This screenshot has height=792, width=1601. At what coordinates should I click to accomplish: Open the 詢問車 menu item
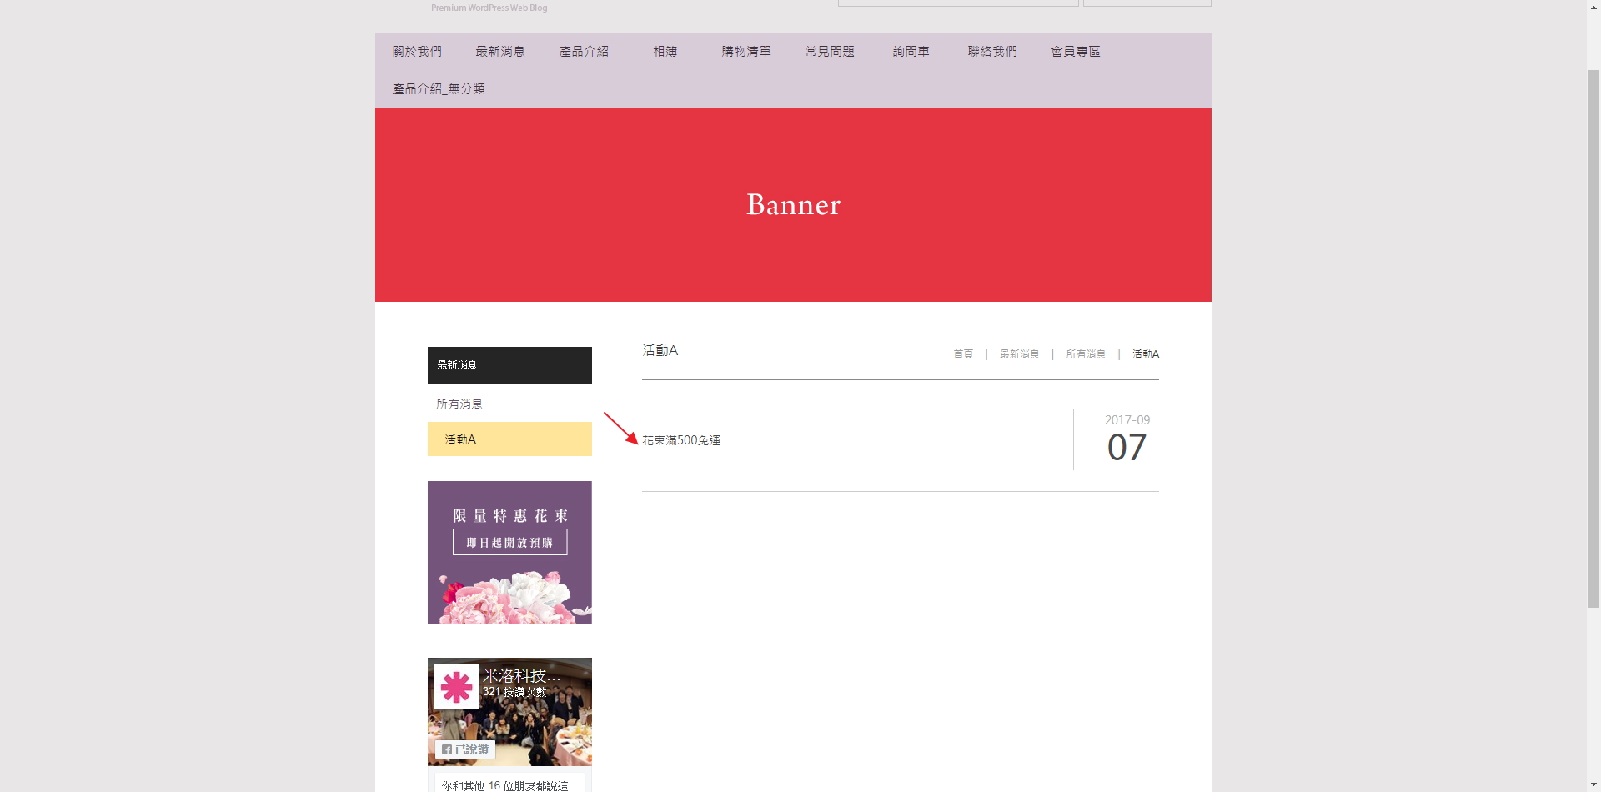[x=911, y=52]
